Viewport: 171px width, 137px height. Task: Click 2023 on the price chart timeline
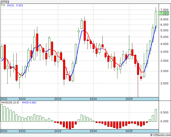pyautogui.click(x=58, y=99)
